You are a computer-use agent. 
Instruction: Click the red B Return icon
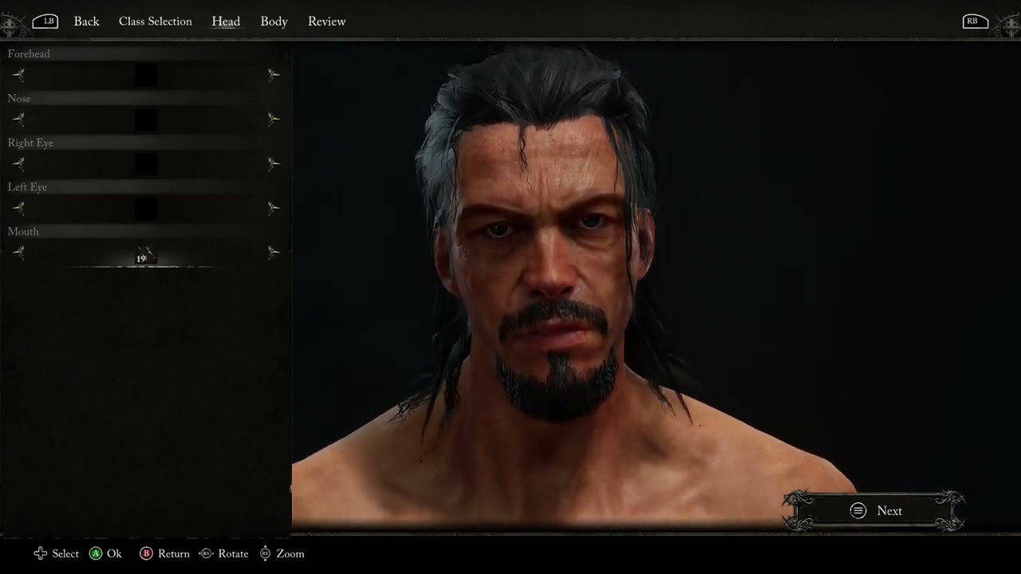tap(147, 553)
